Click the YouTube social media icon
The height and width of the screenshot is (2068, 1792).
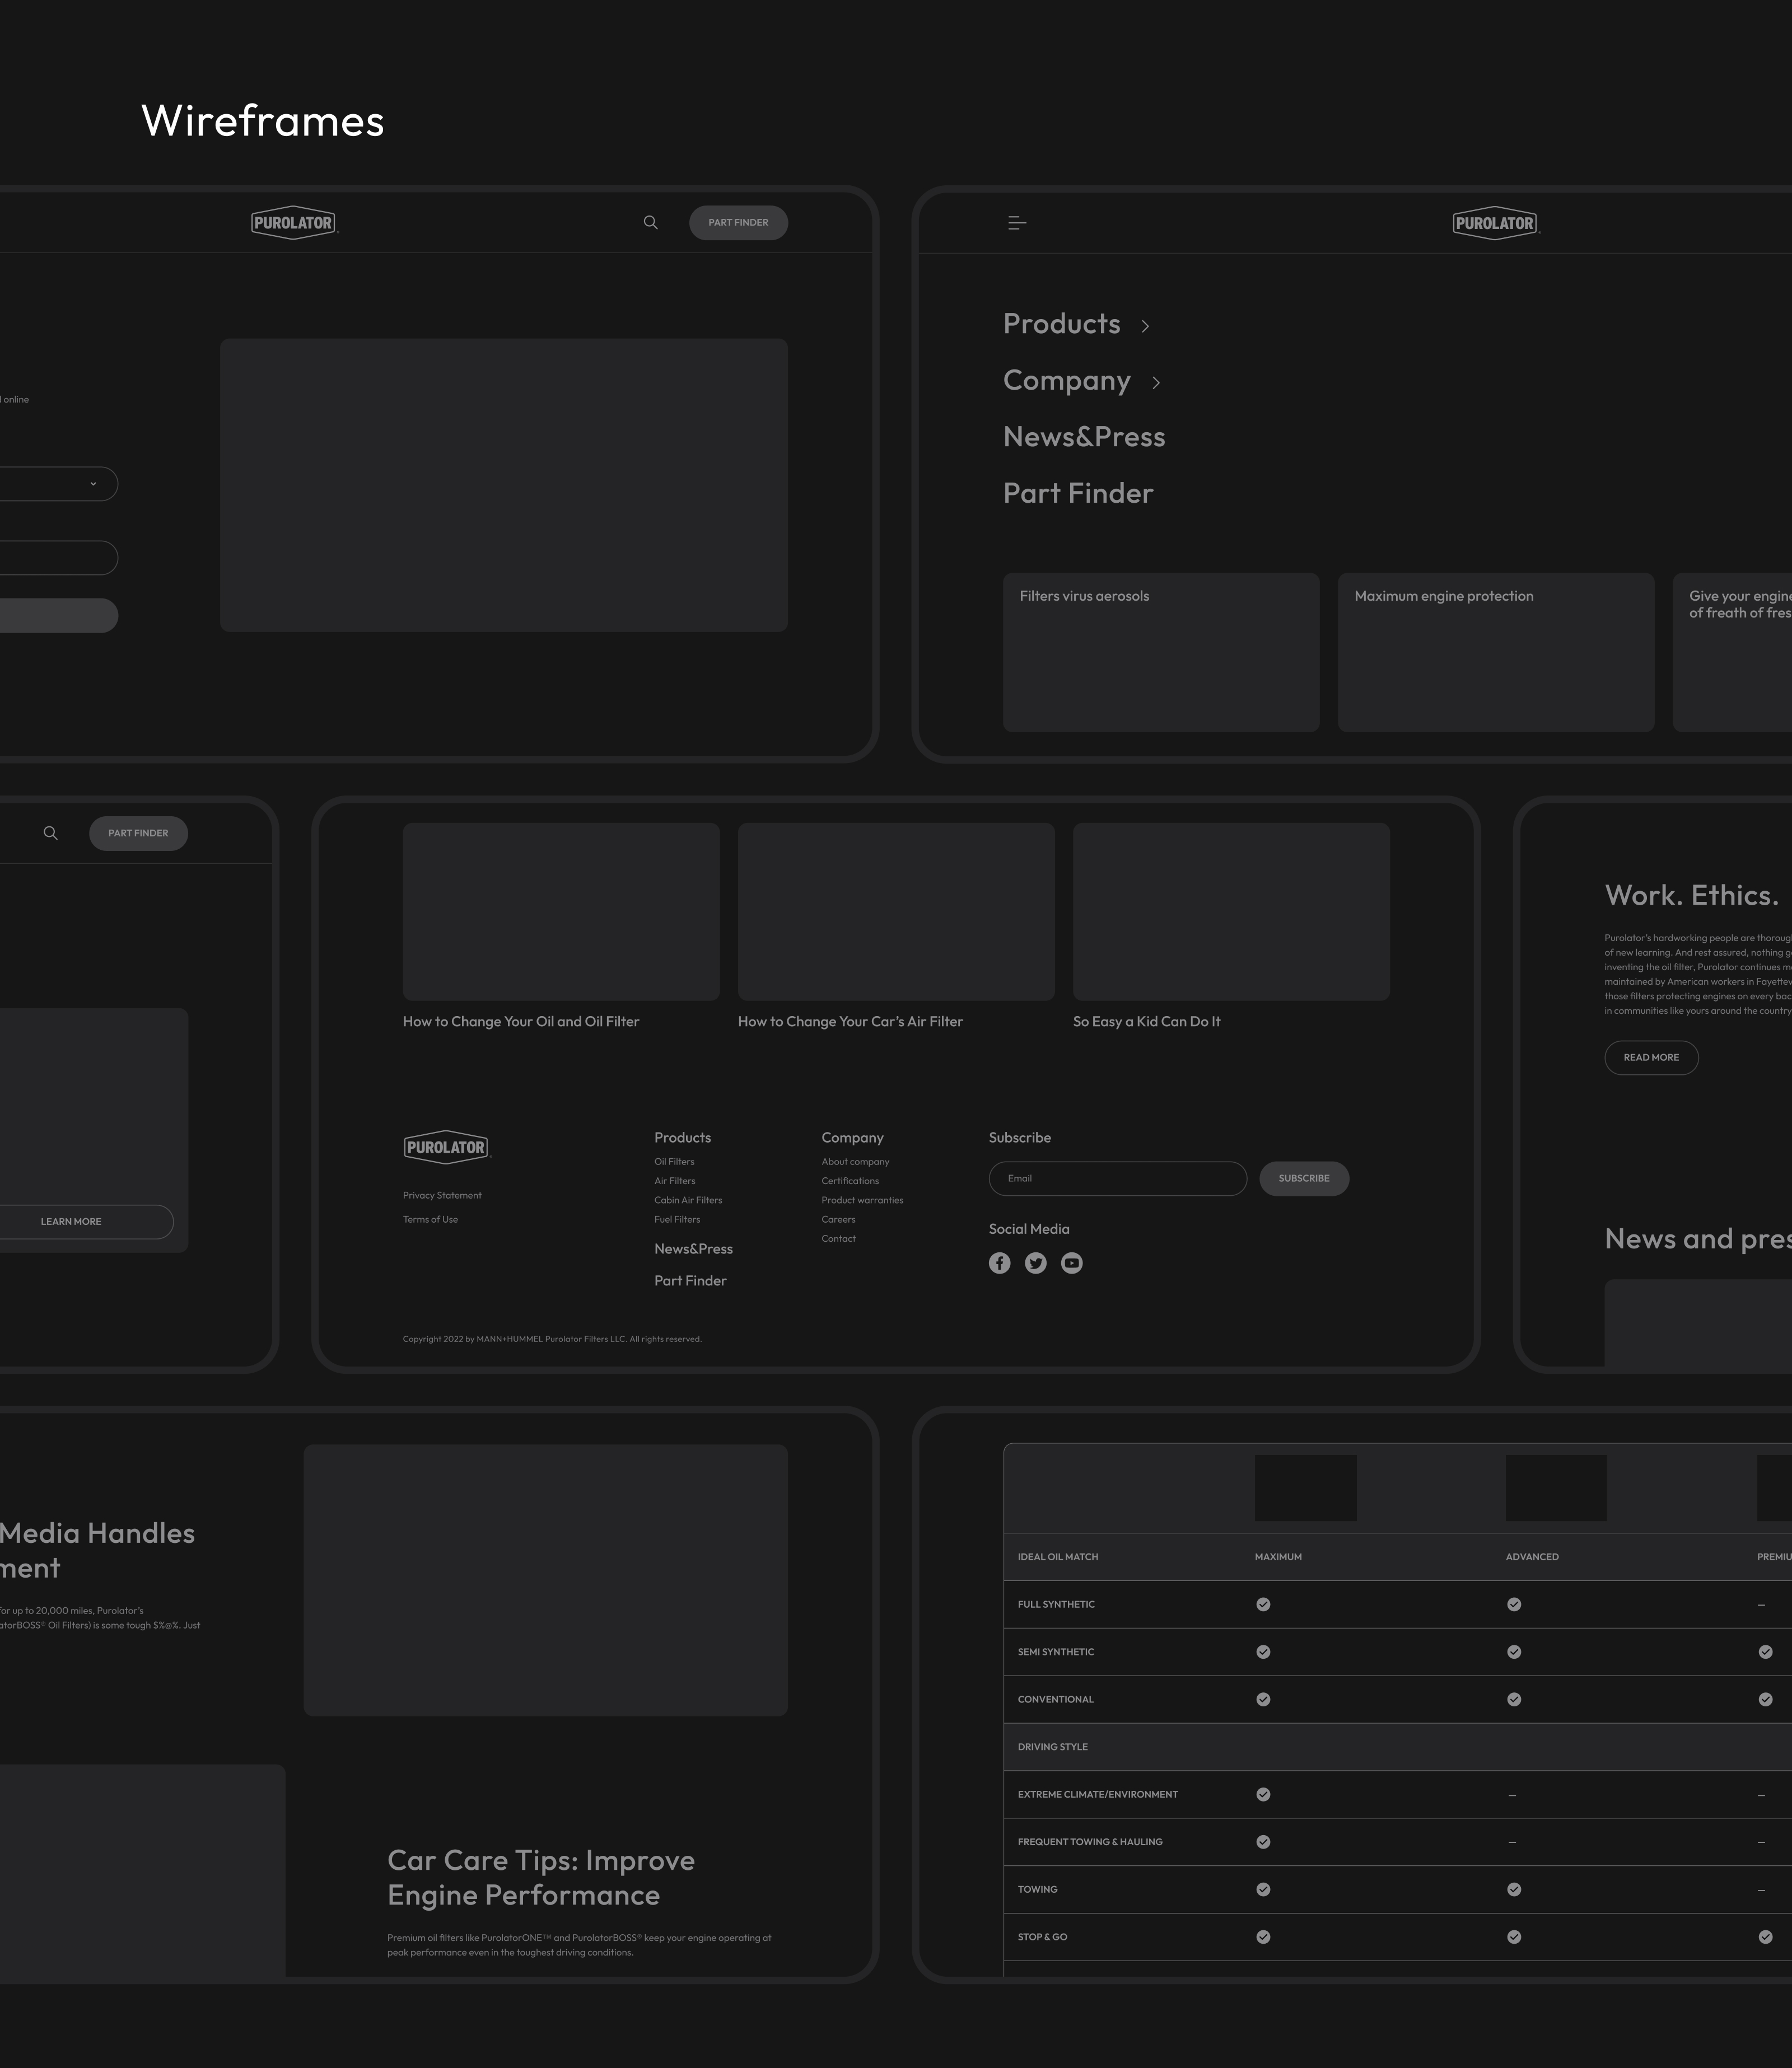pos(1071,1264)
